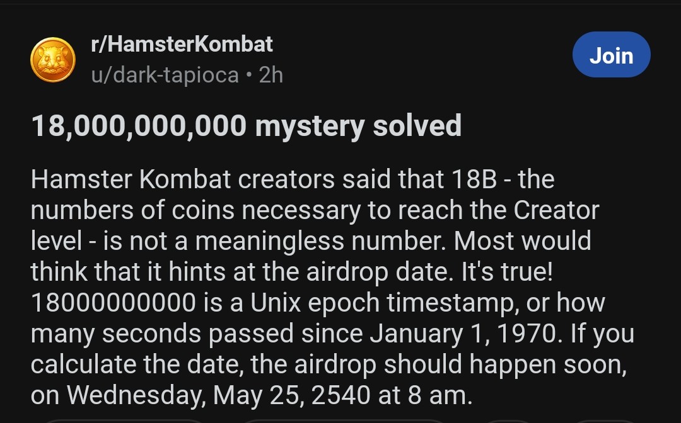Screen dimensions: 681x423
Task: Click 'Hamster Kombat creators' in the post body
Action: [183, 179]
